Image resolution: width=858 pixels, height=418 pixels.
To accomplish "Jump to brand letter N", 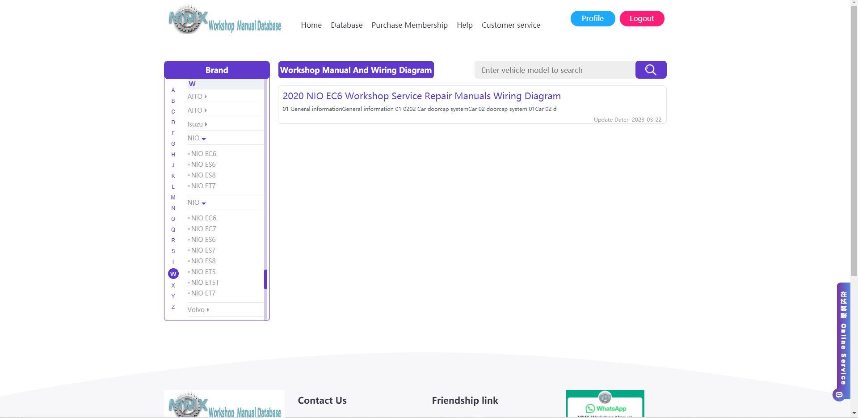I will click(173, 208).
